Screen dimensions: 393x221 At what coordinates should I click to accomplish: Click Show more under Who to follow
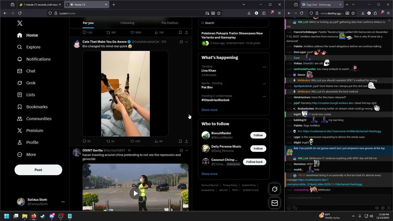(209, 174)
